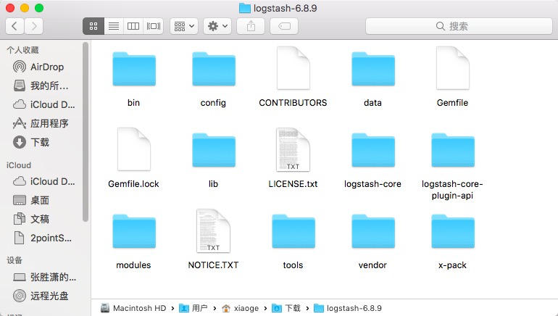Focus the search field
Image resolution: width=558 pixels, height=316 pixels.
[x=459, y=26]
